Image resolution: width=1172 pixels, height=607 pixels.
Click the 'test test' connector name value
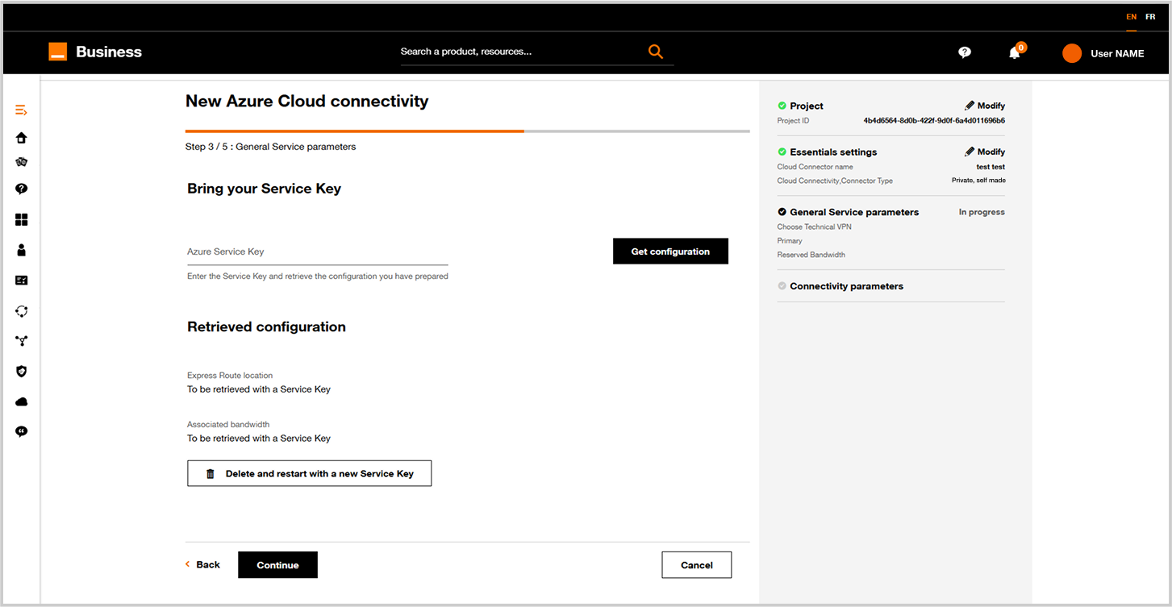click(x=991, y=167)
